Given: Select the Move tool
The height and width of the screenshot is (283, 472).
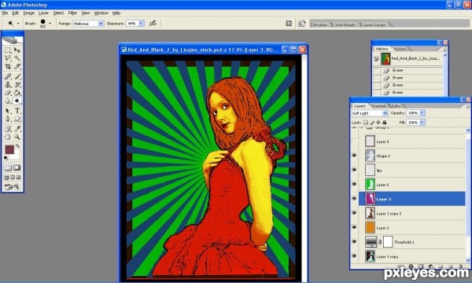Looking at the screenshot, I should pos(17,50).
